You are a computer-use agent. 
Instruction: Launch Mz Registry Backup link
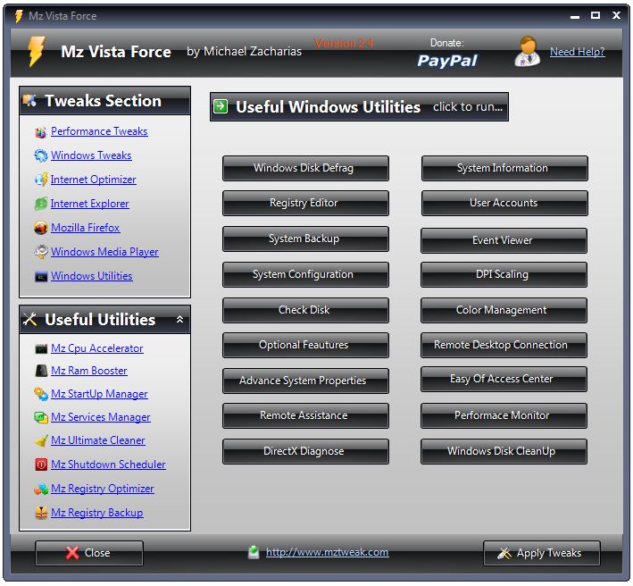(x=97, y=513)
